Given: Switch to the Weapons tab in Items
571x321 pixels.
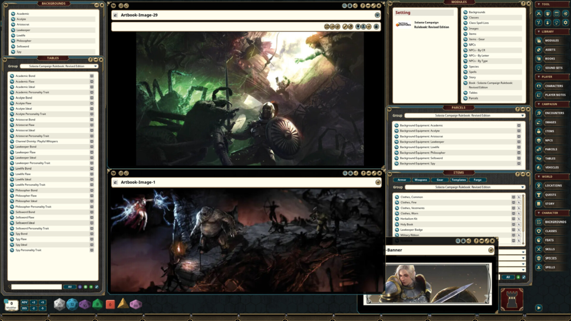Looking at the screenshot, I should click(x=421, y=180).
